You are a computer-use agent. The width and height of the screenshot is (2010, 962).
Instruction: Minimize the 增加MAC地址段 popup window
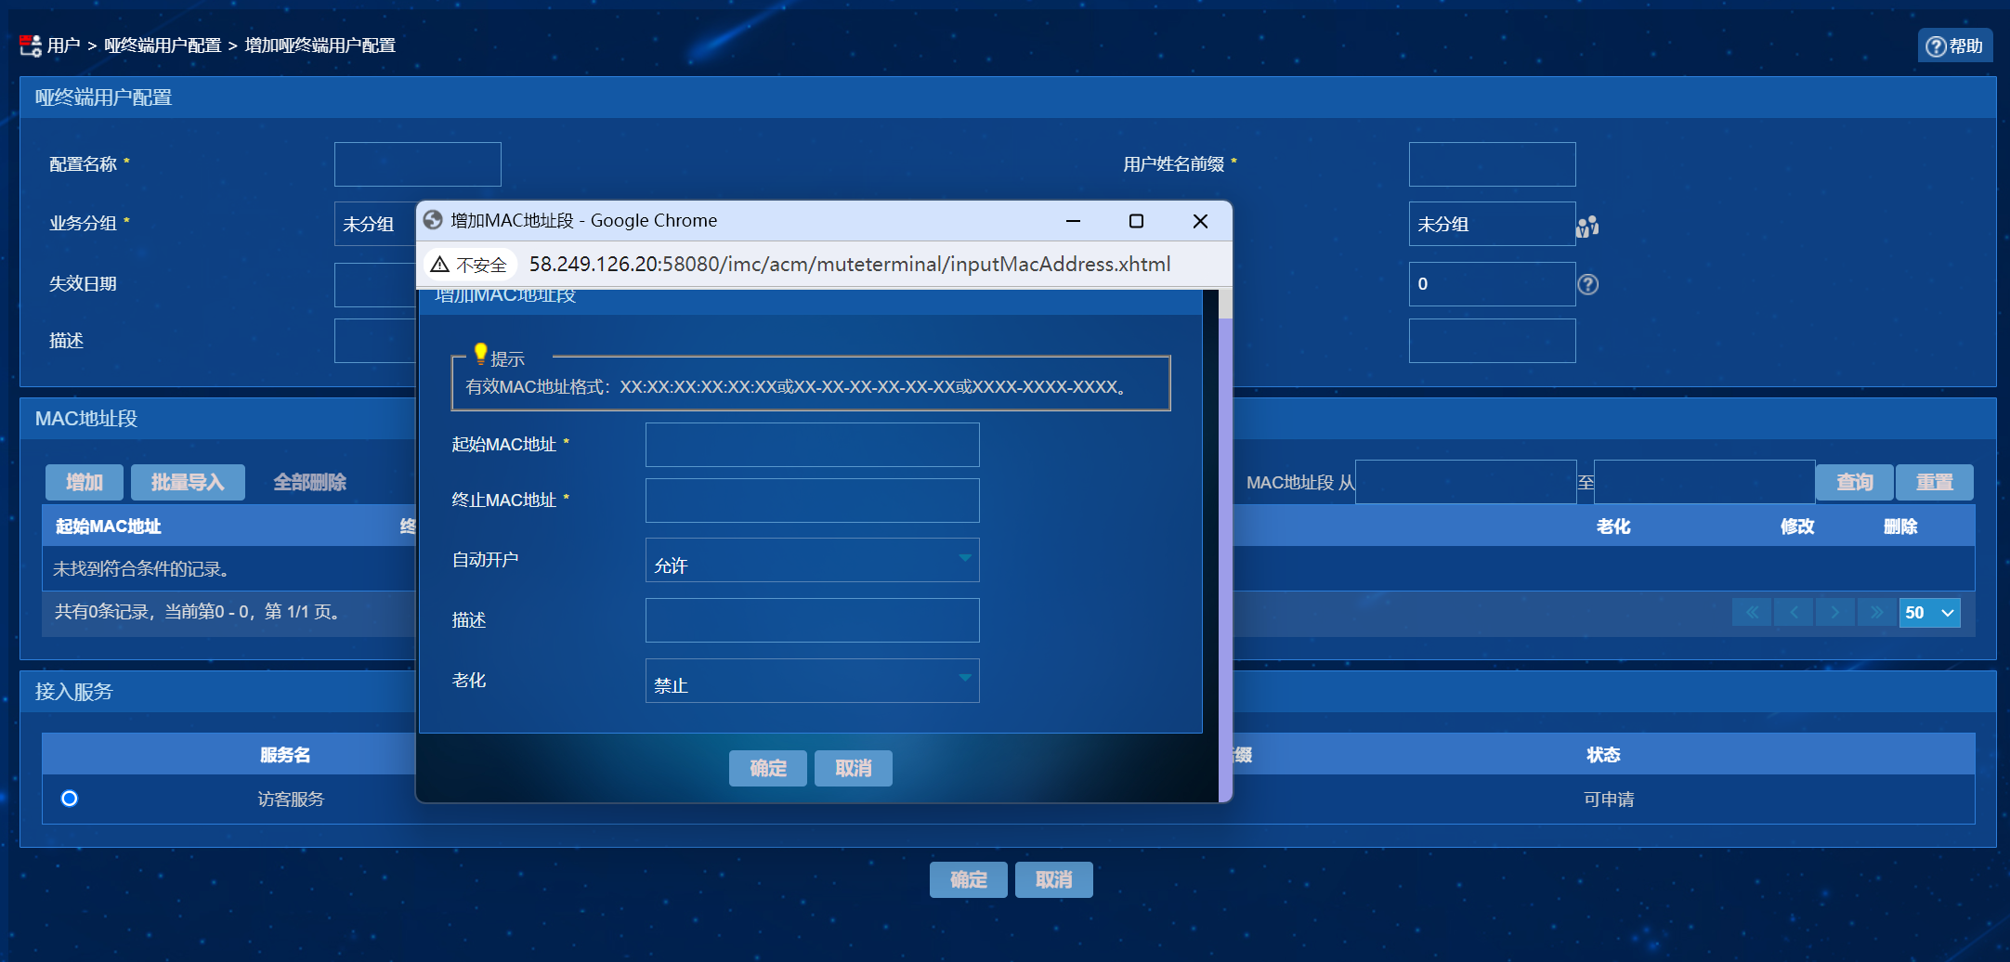click(1073, 221)
